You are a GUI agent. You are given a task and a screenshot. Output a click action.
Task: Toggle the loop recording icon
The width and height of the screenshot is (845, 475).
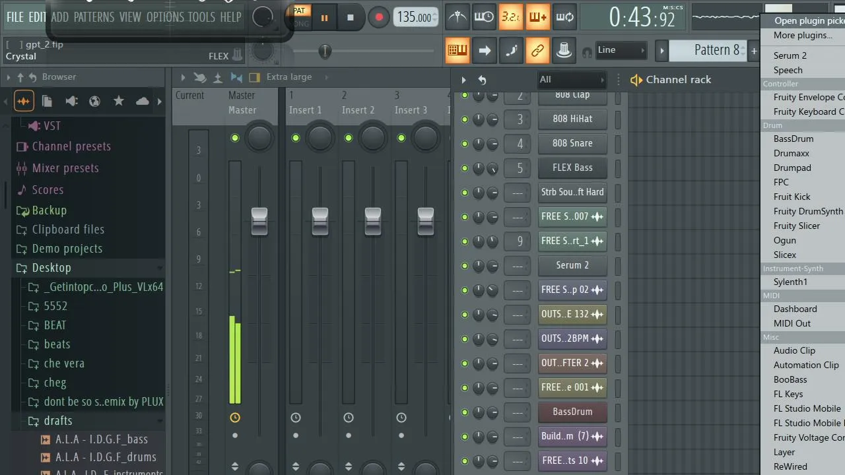click(x=565, y=17)
